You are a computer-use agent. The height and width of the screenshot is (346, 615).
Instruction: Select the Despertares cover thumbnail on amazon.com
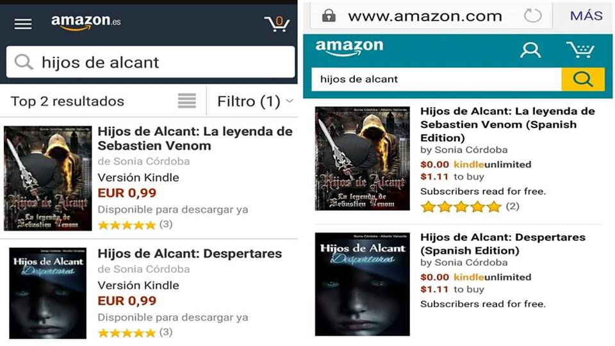[x=363, y=284]
